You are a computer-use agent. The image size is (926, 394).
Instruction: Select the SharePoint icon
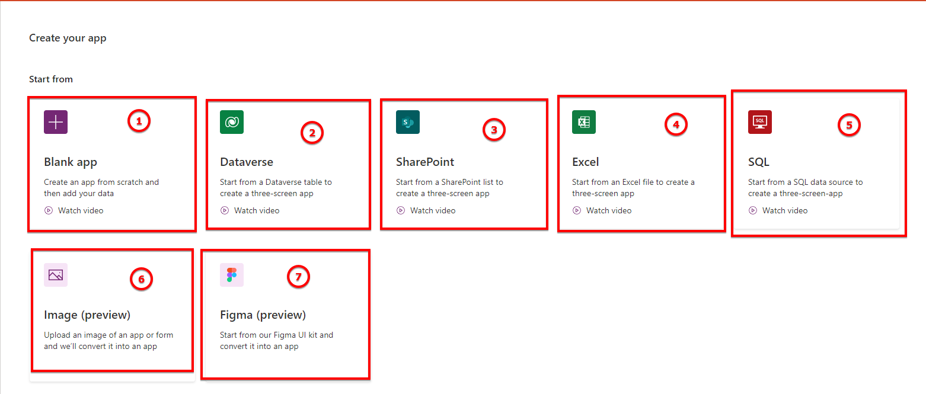[407, 121]
